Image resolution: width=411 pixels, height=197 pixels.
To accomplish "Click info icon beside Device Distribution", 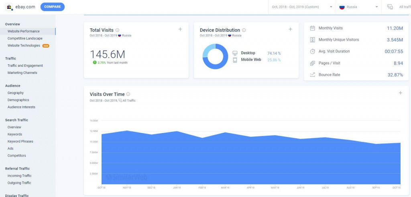I will click(x=244, y=30).
